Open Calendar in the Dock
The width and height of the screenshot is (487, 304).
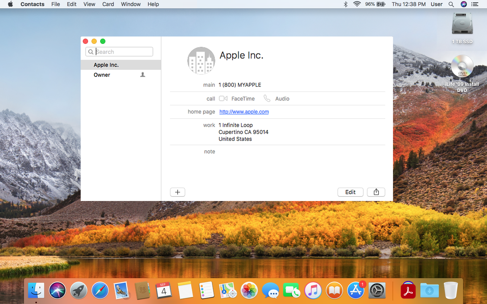point(164,291)
